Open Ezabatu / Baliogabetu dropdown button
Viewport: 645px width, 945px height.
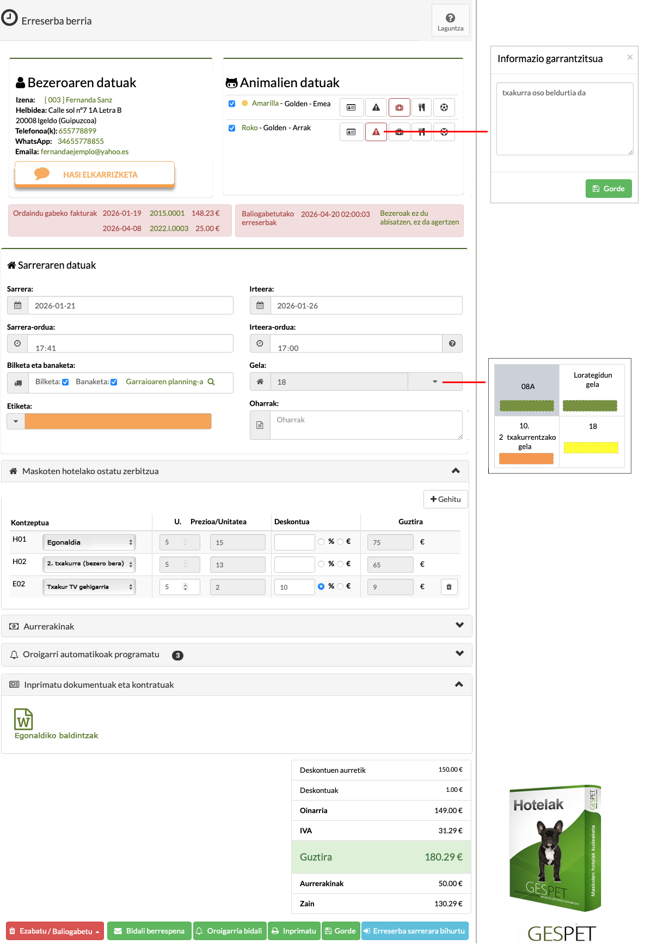[55, 931]
